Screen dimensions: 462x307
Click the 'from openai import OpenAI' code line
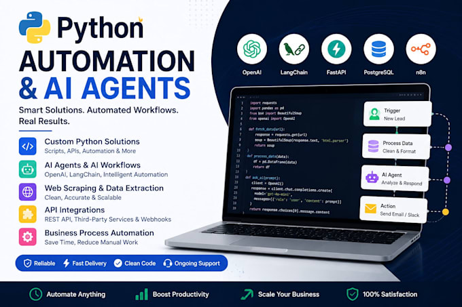click(272, 119)
